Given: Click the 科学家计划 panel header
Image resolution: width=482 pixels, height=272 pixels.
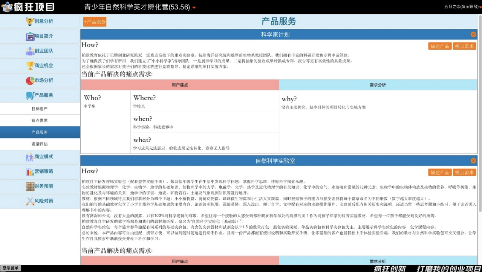Looking at the screenshot, I should coord(279,35).
